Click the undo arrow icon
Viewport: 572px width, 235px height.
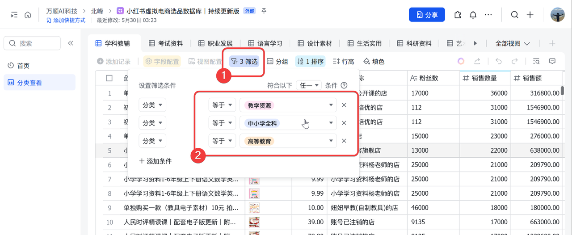click(x=499, y=61)
